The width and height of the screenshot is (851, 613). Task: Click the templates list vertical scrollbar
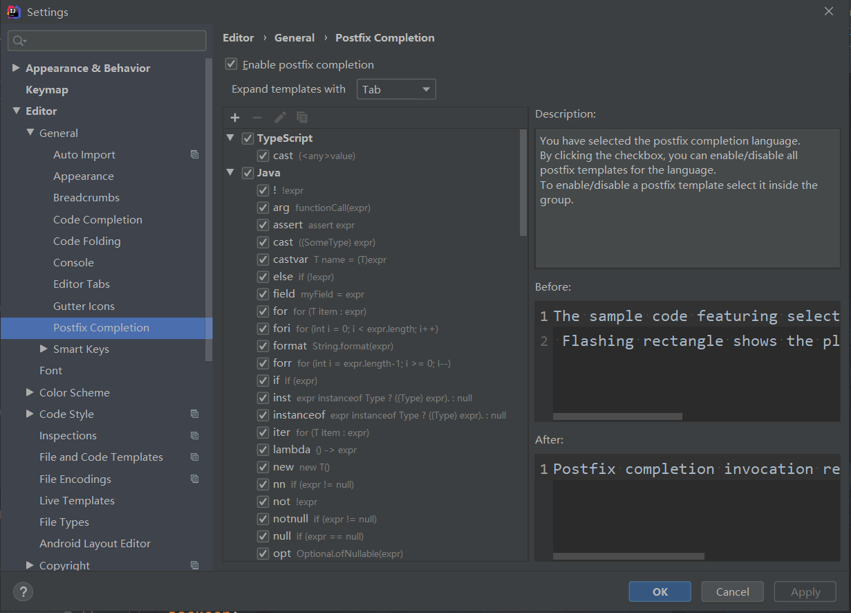click(x=523, y=183)
